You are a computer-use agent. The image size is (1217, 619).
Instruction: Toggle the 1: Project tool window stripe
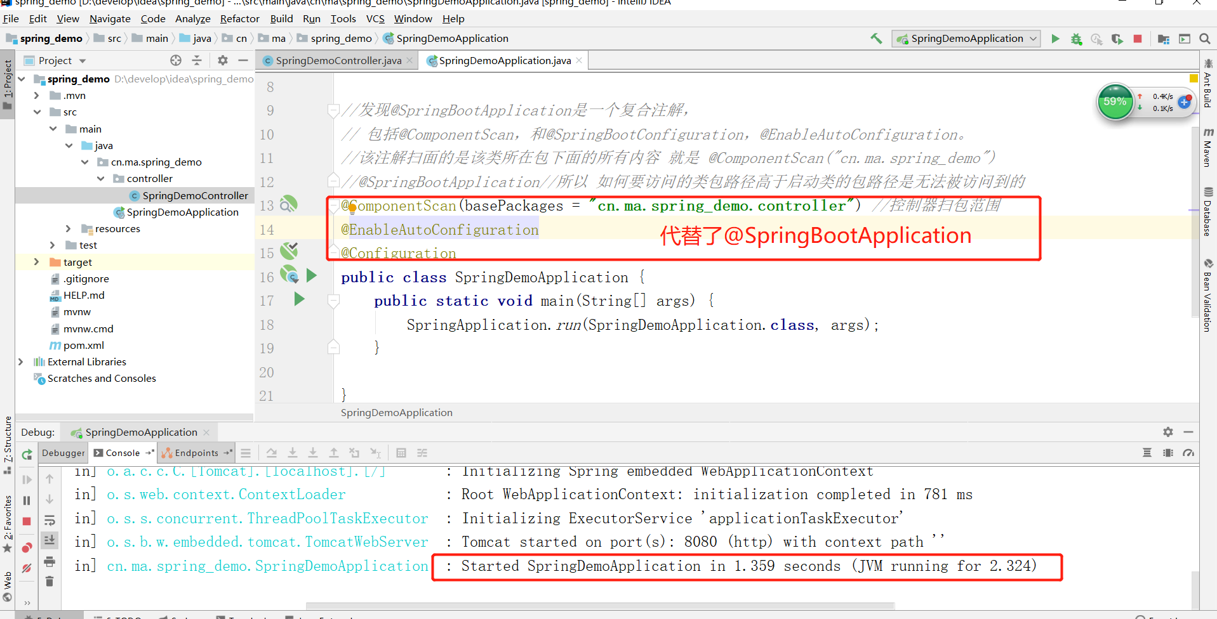(8, 84)
